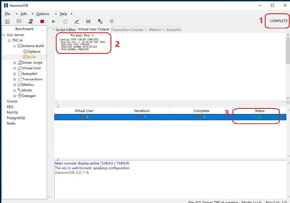
Task: Open the Edit menu
Action: (x=24, y=14)
